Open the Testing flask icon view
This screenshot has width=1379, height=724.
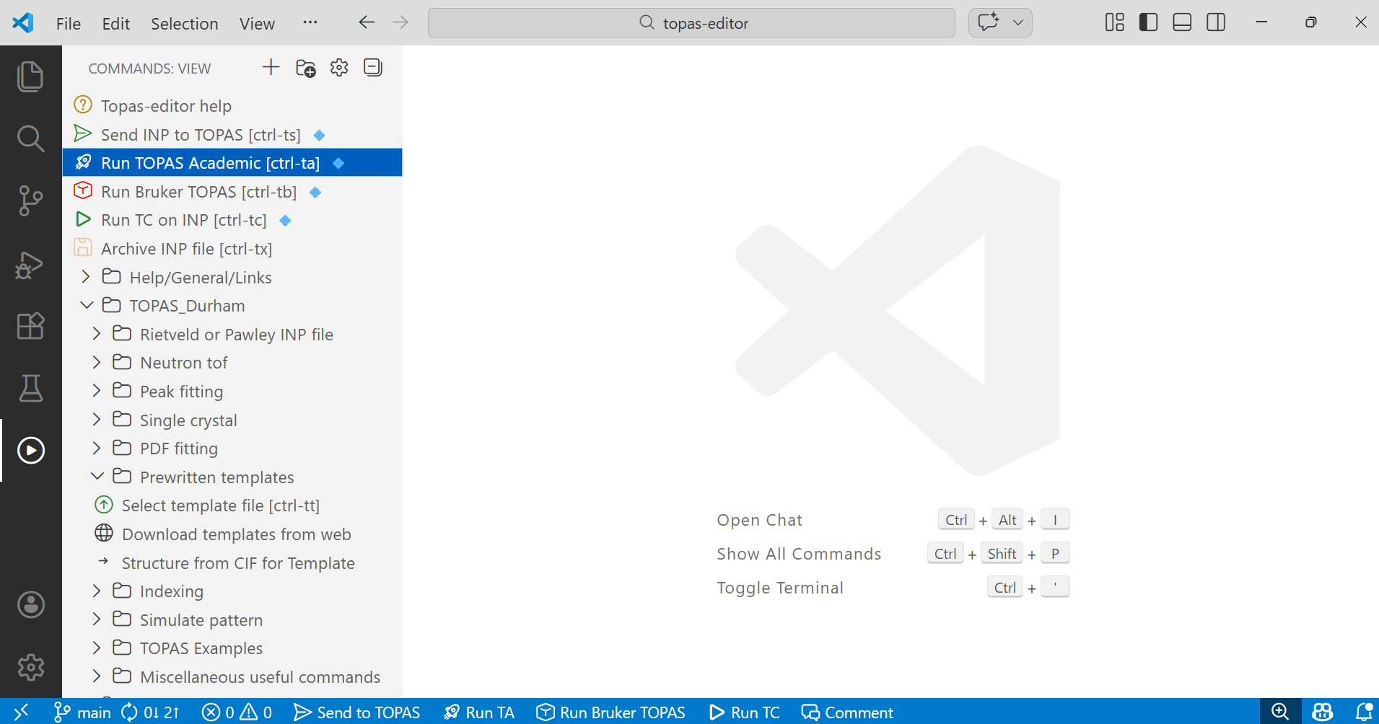[x=30, y=389]
